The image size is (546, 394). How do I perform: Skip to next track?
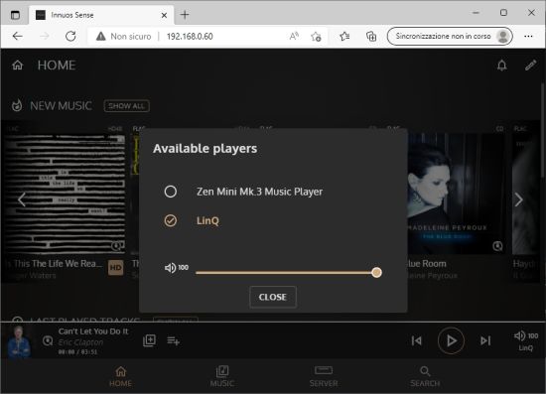pyautogui.click(x=485, y=340)
